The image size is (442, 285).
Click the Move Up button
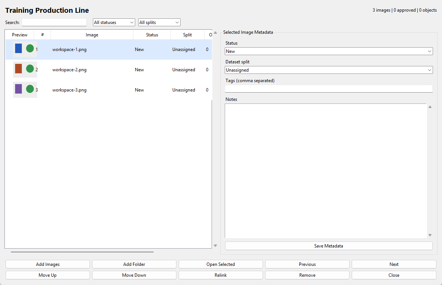tap(48, 275)
